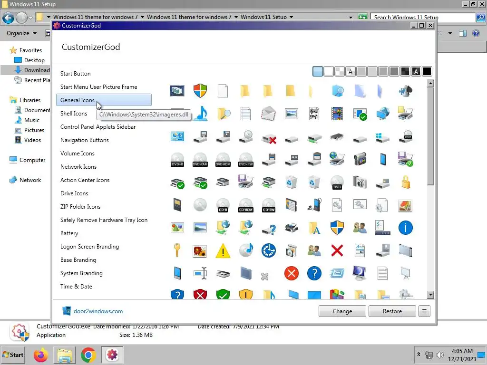Open the Shell Icons category
The image size is (487, 365).
click(74, 114)
